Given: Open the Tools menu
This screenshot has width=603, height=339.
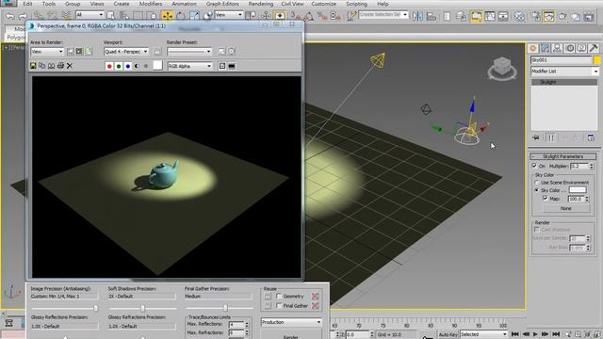Looking at the screenshot, I should click(49, 4).
